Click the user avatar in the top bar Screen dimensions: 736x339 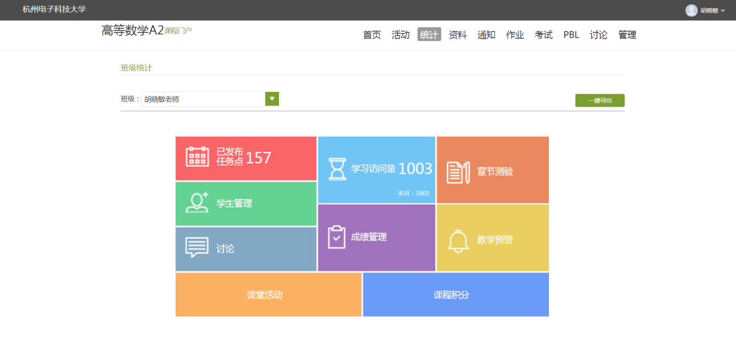(691, 10)
